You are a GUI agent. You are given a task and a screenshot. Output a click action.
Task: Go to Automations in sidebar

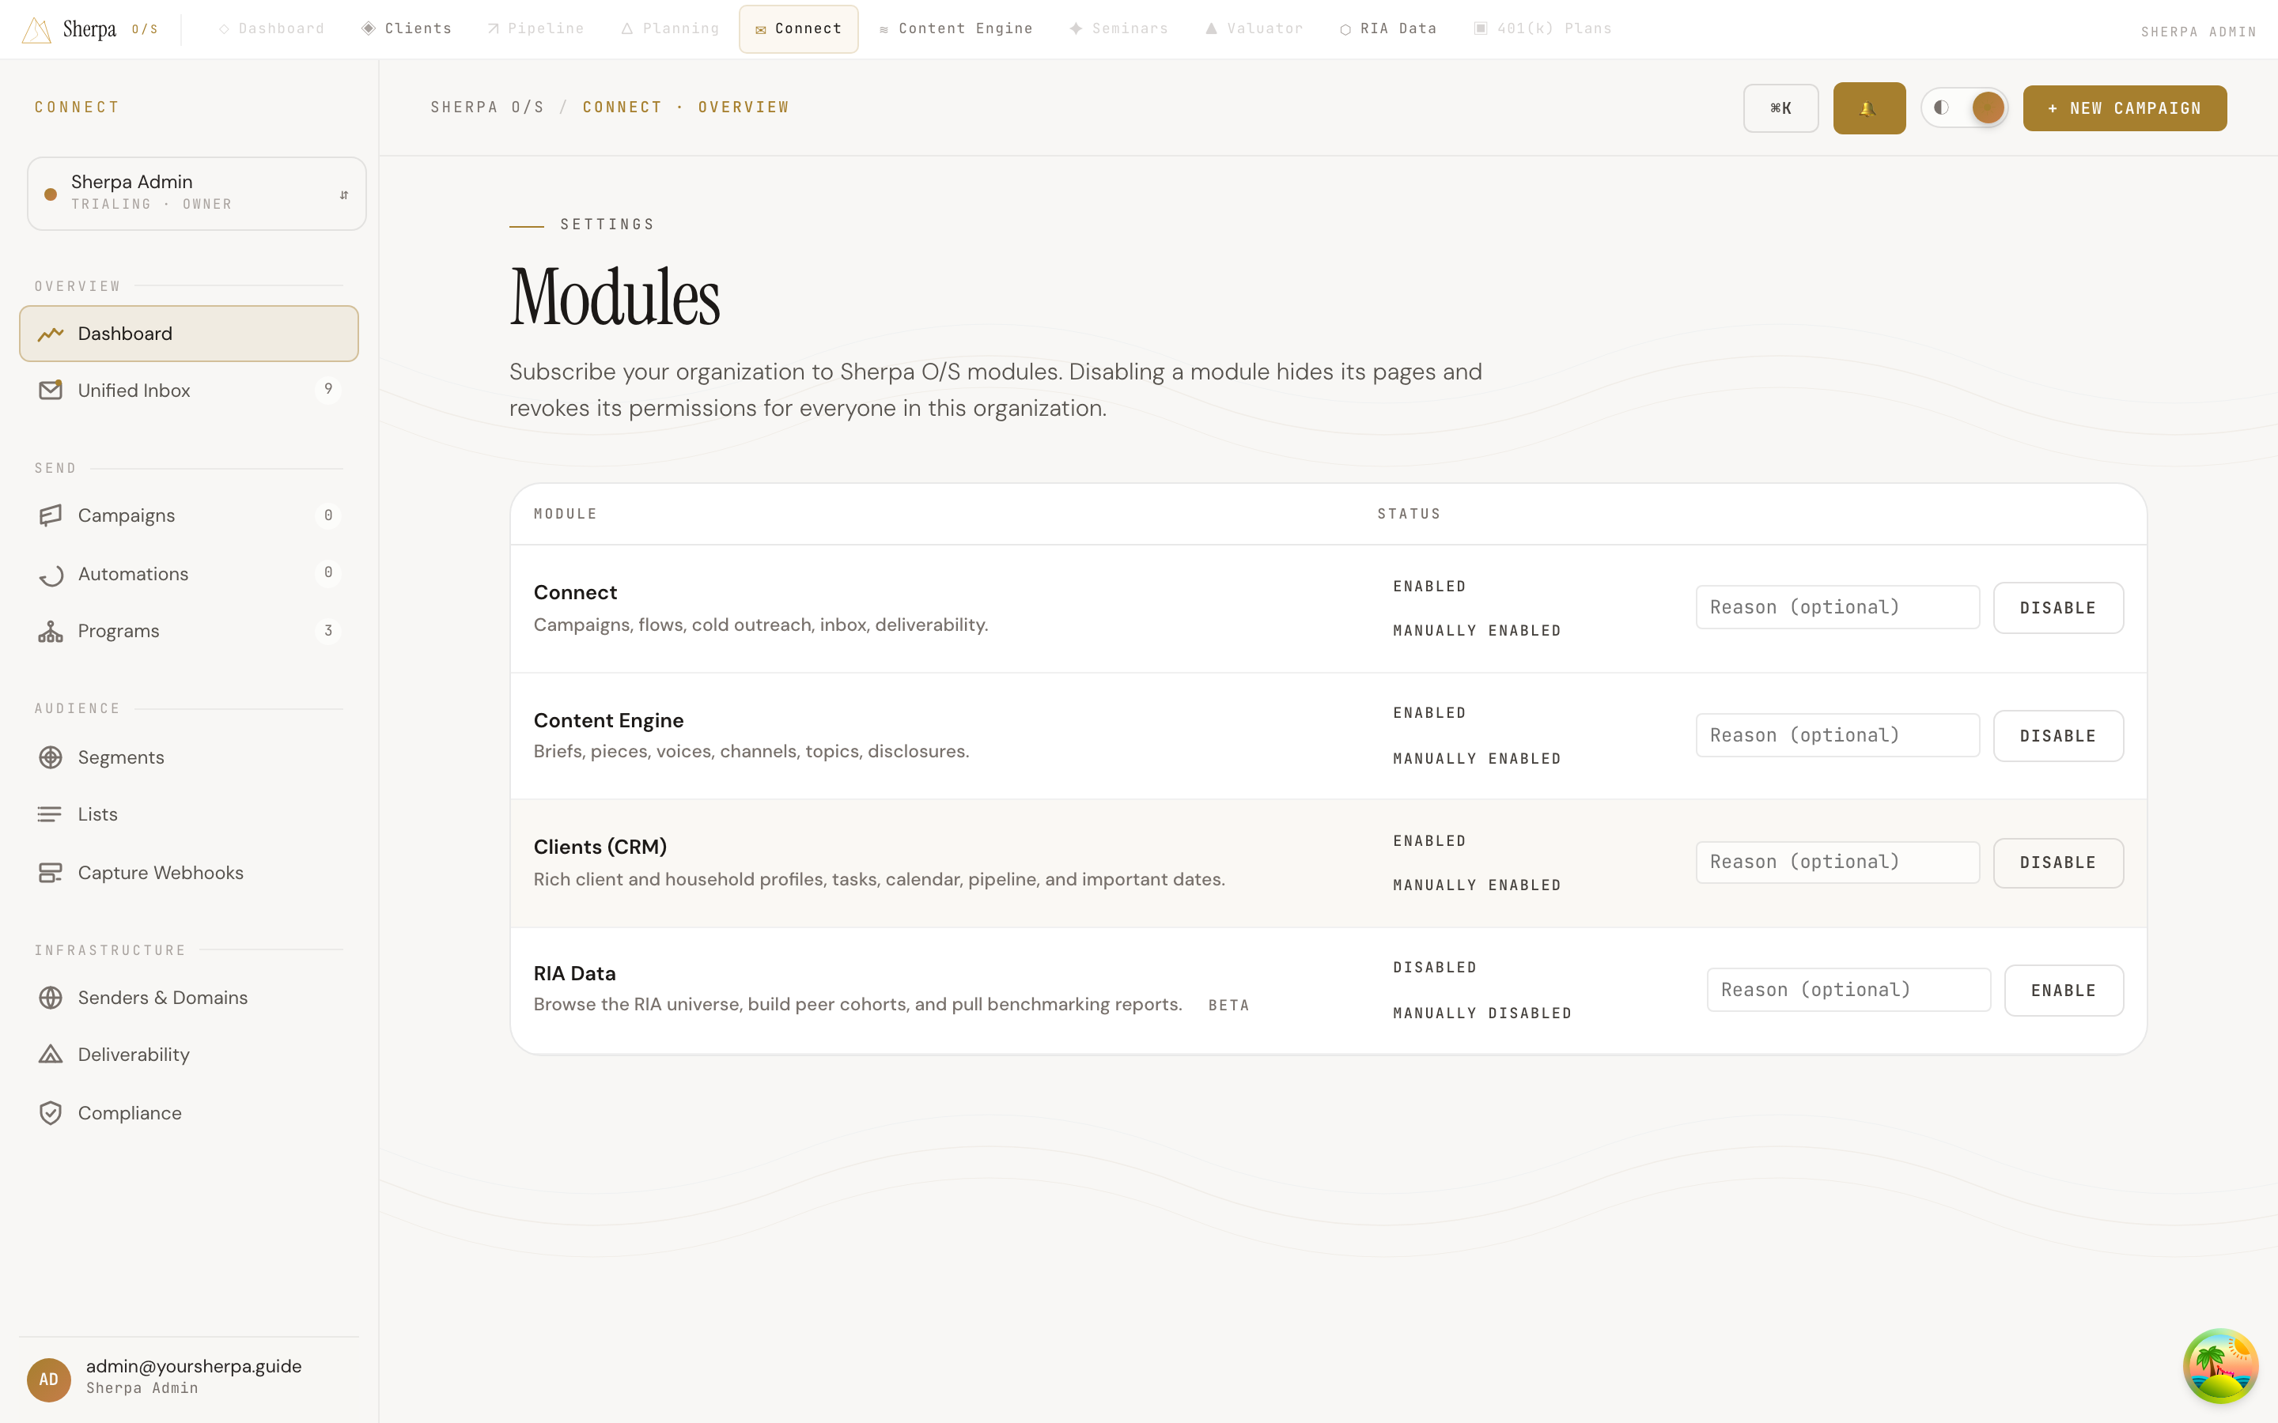point(188,574)
